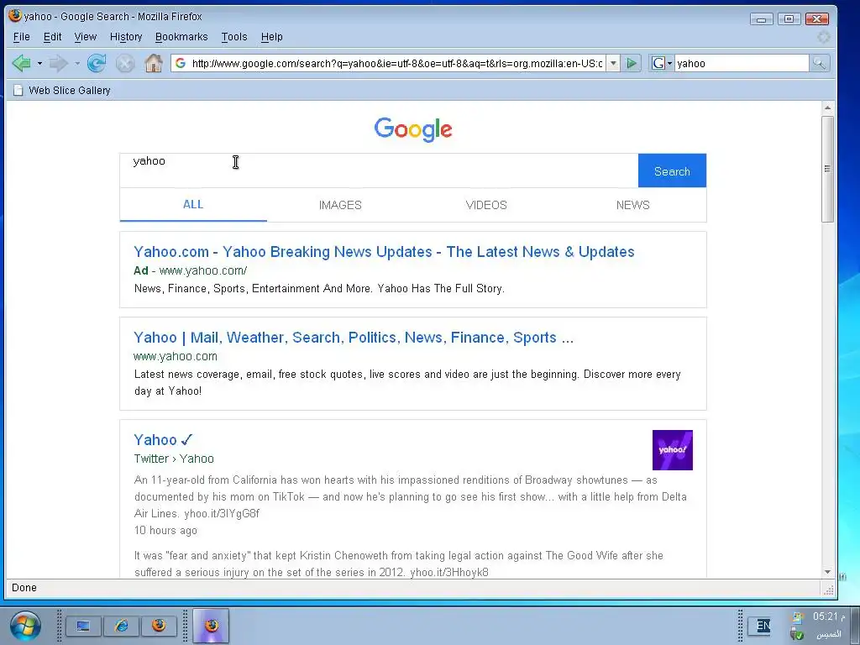Click the vertical scrollbar thumb

[827, 168]
